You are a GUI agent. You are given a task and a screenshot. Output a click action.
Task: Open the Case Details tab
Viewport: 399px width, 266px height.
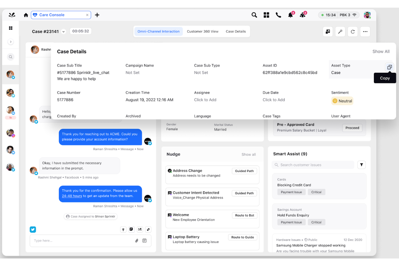coord(236,31)
